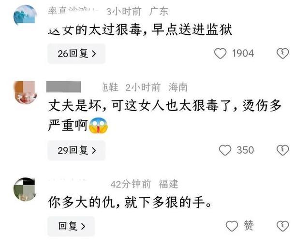Open the Fujian commenter's avatar
Screen dimensions: 294x246
pos(24,189)
